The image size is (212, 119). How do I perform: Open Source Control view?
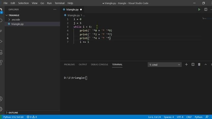tap(1, 31)
